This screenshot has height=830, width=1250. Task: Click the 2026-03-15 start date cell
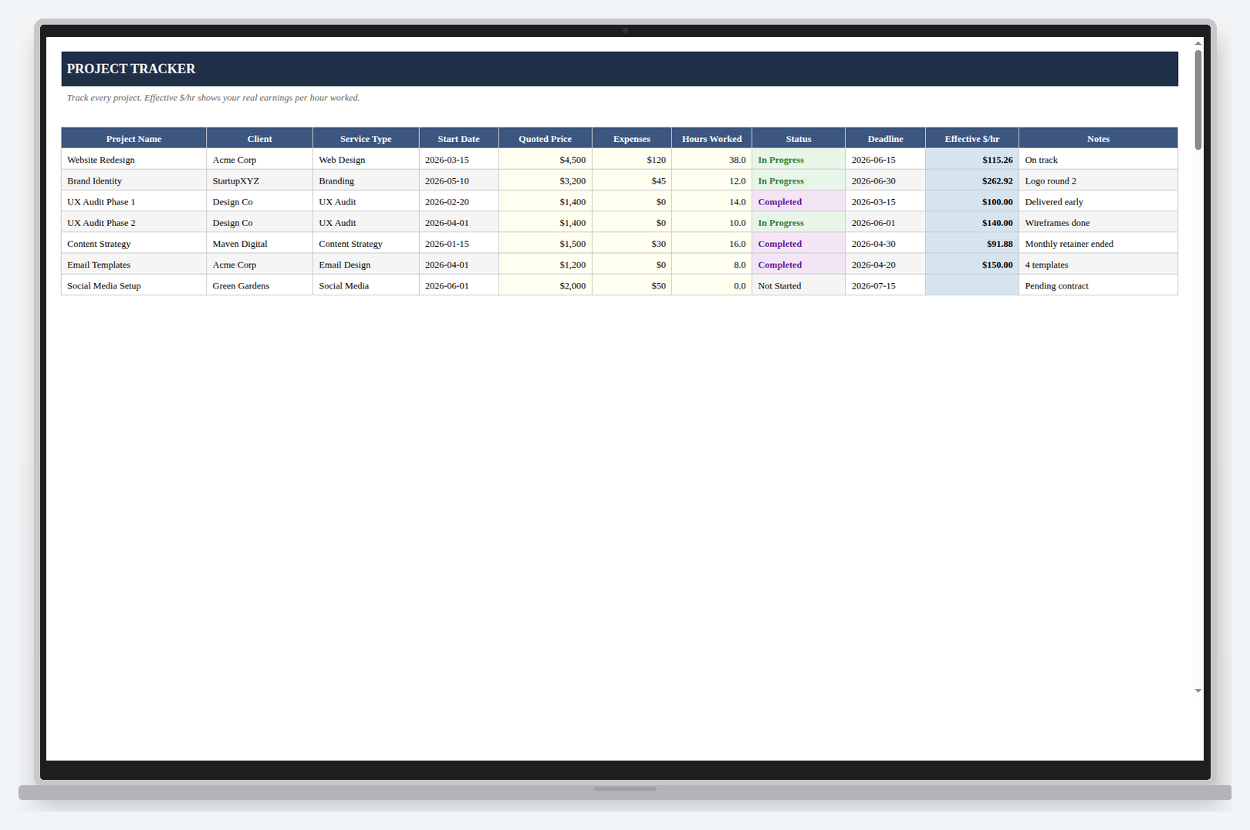pyautogui.click(x=458, y=160)
